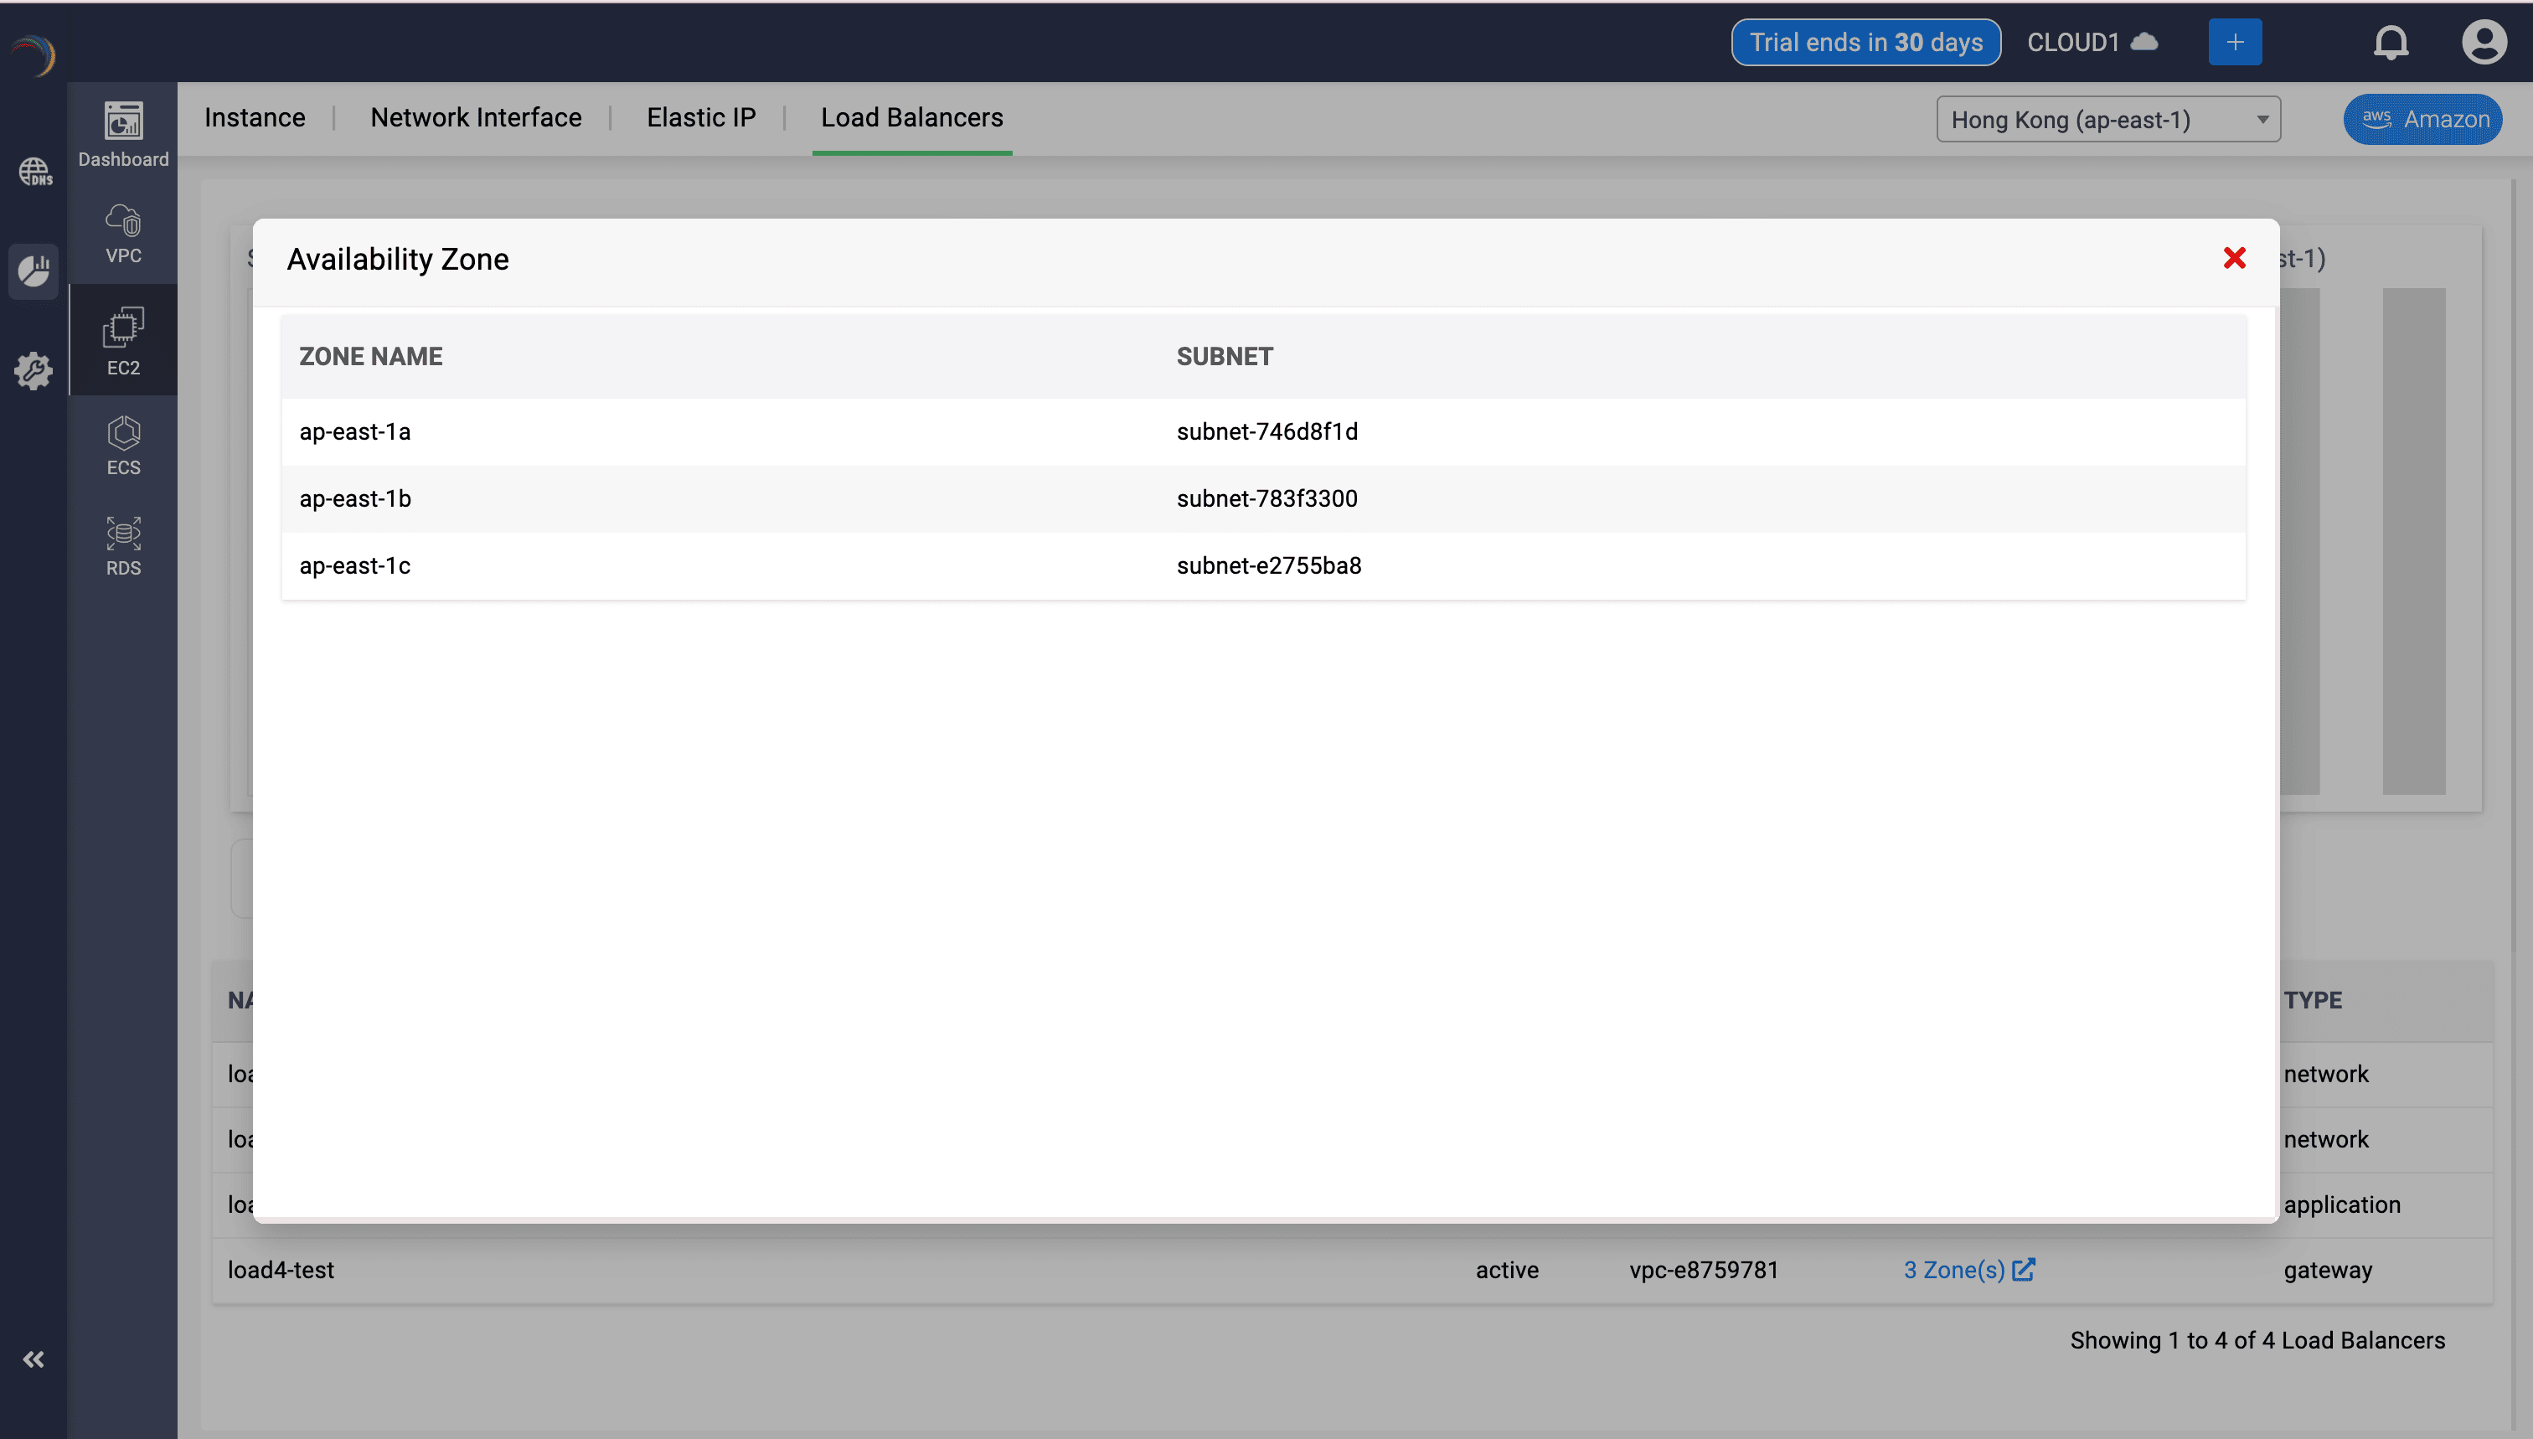Open the VPC section icon
Screen dimensions: 2533x1439
[123, 233]
